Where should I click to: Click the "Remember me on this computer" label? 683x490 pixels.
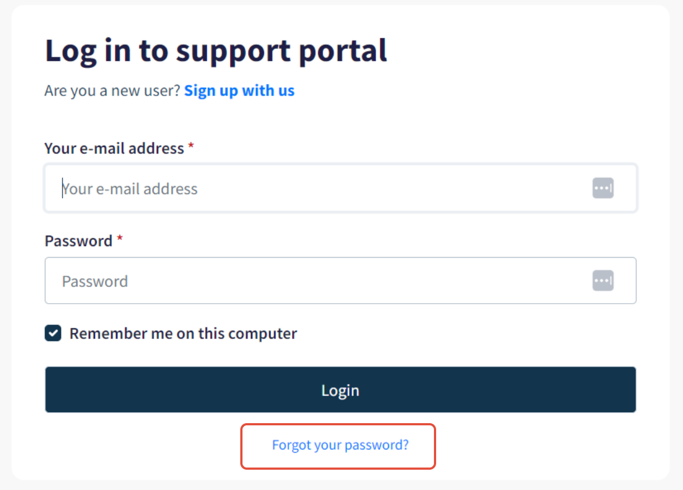click(183, 333)
